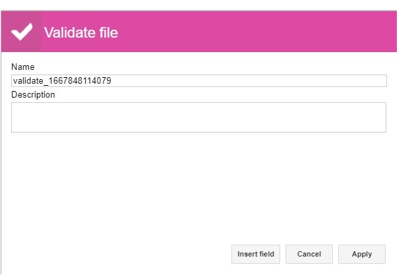This screenshot has height=275, width=416.
Task: Click the right end of the pink header
Action: pyautogui.click(x=371, y=32)
